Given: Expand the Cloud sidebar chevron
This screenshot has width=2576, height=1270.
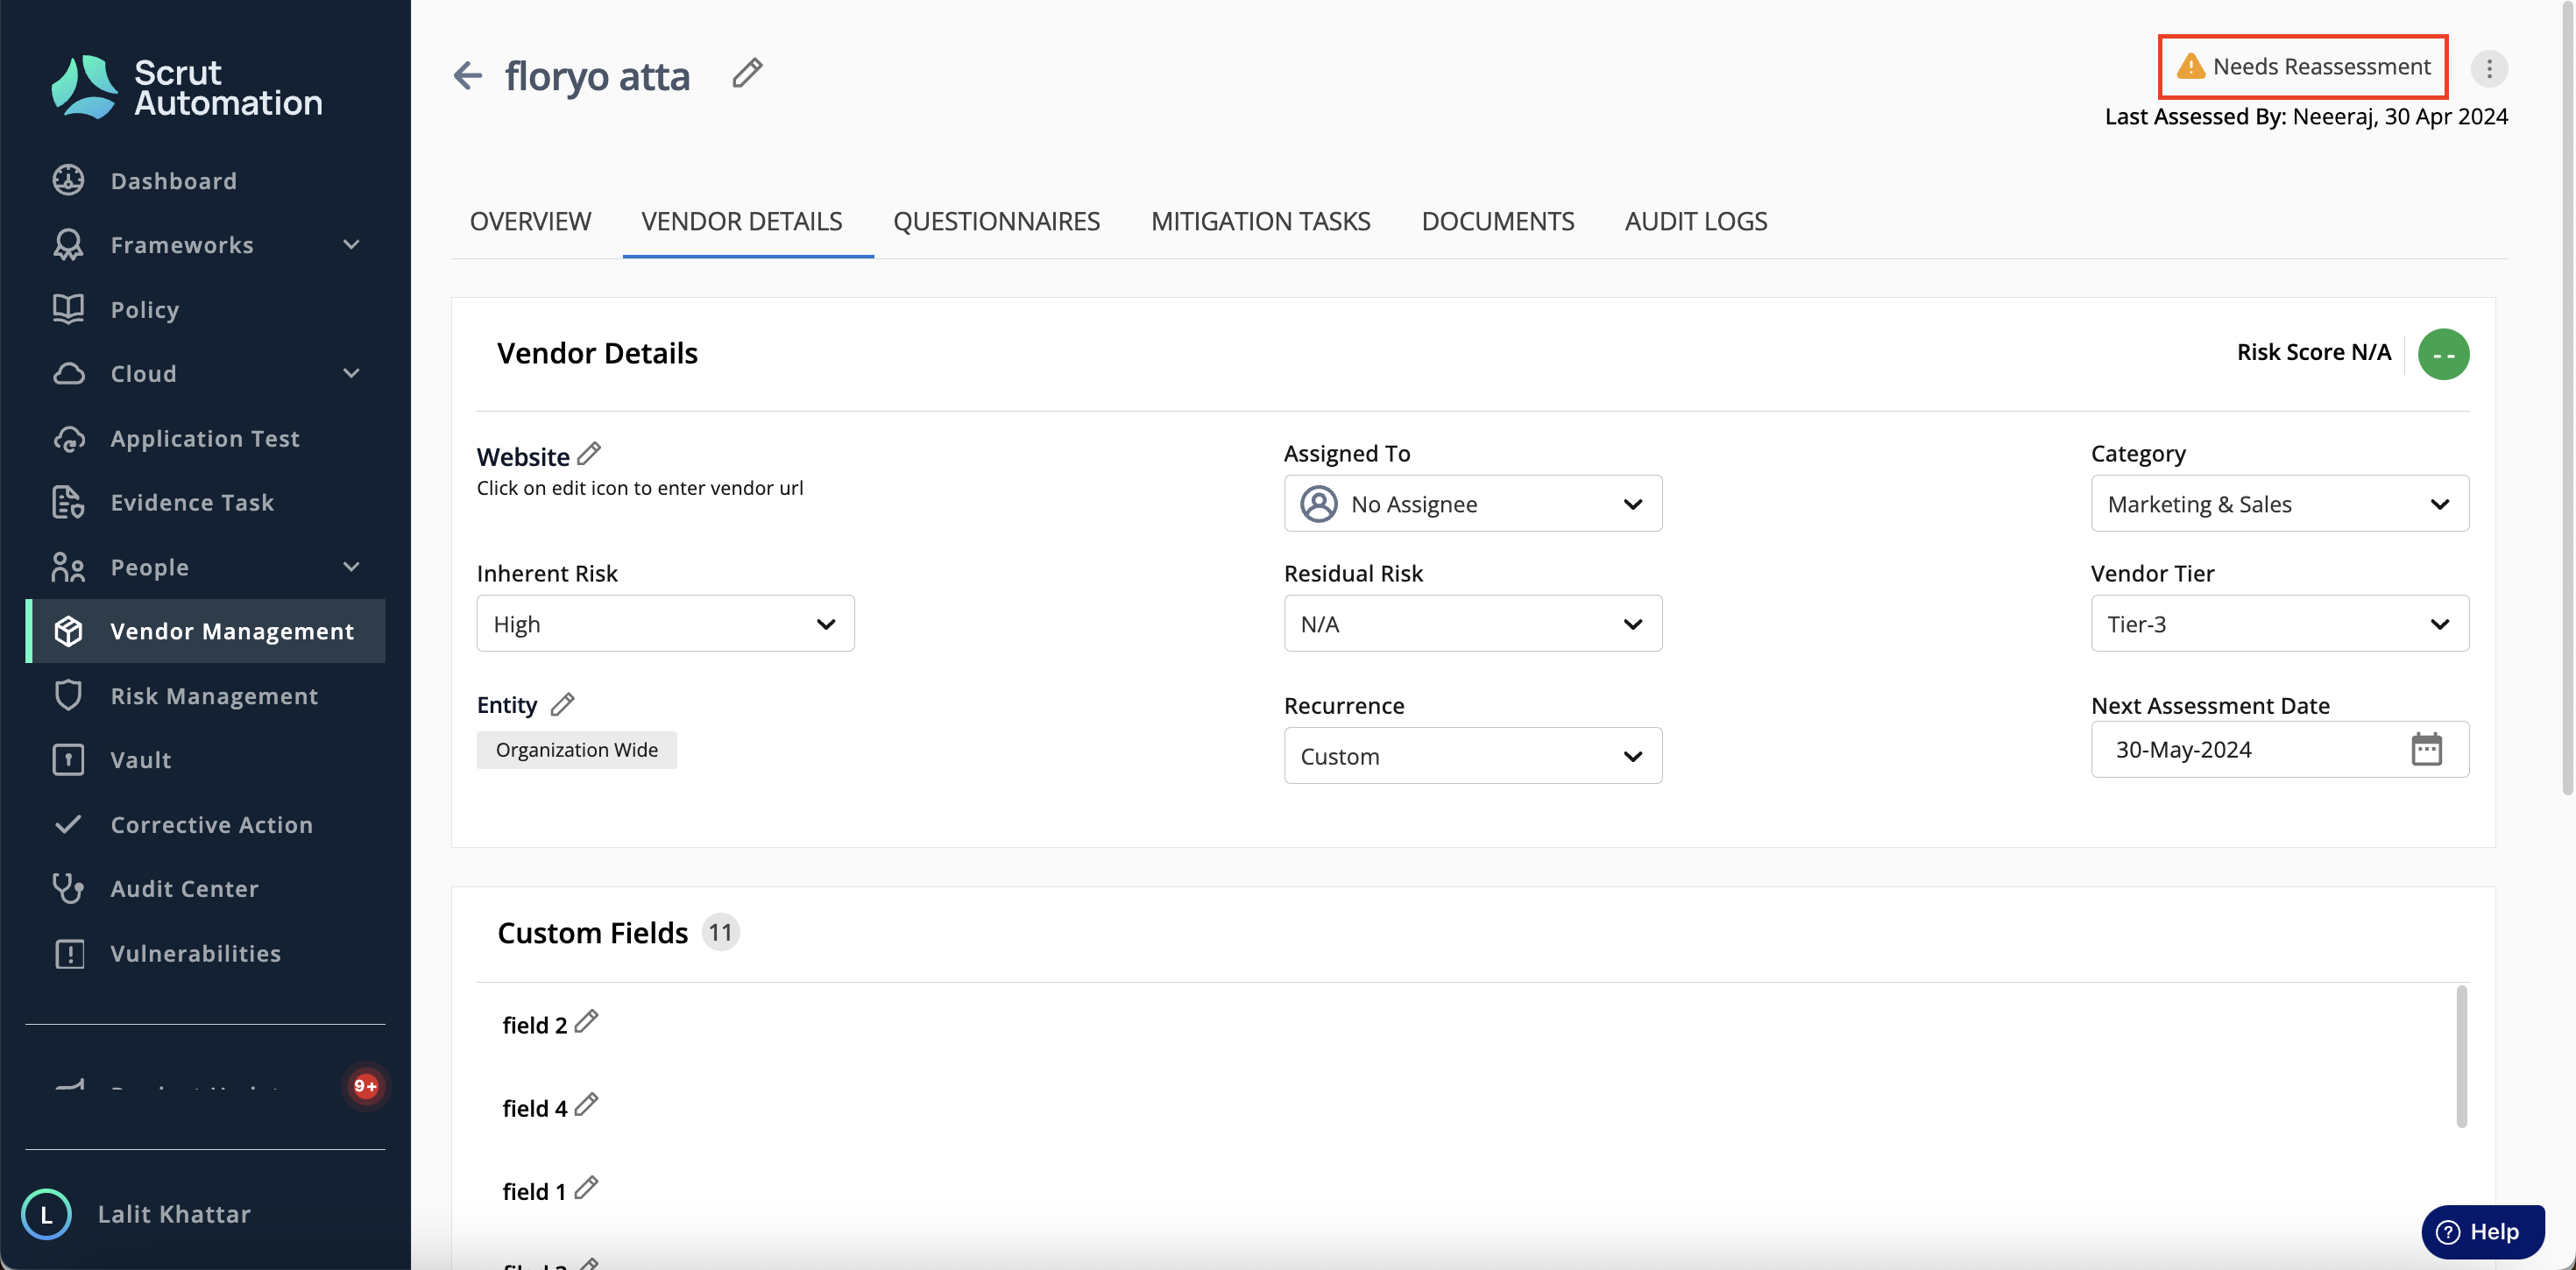Looking at the screenshot, I should [x=351, y=373].
